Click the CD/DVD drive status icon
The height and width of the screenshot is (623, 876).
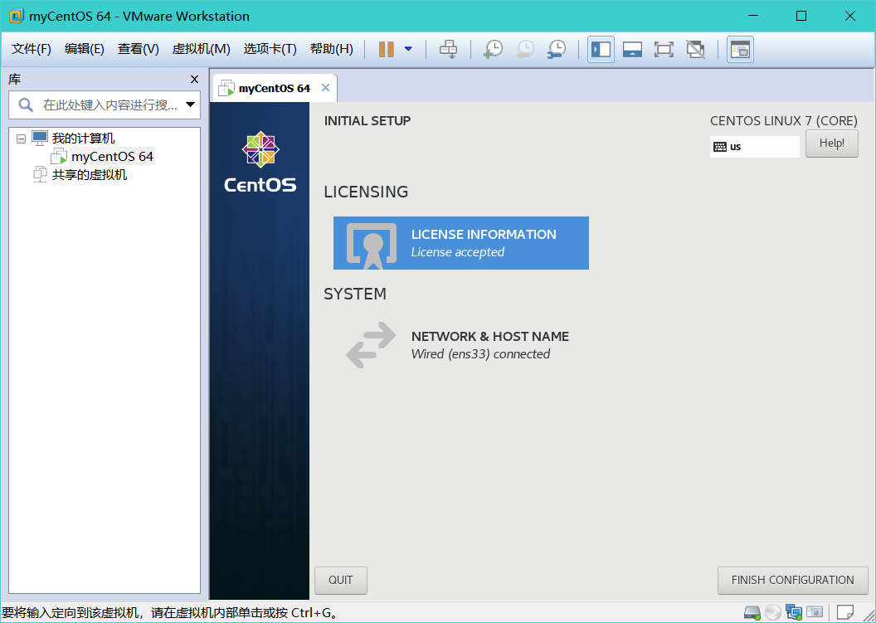click(x=772, y=612)
